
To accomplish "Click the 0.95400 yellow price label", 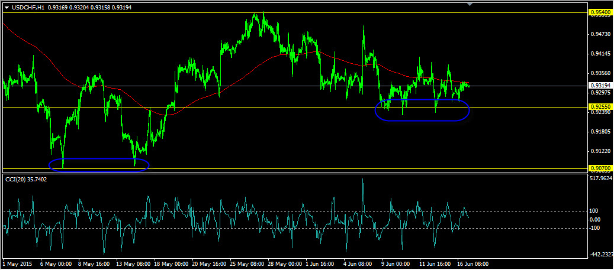I will [x=600, y=13].
